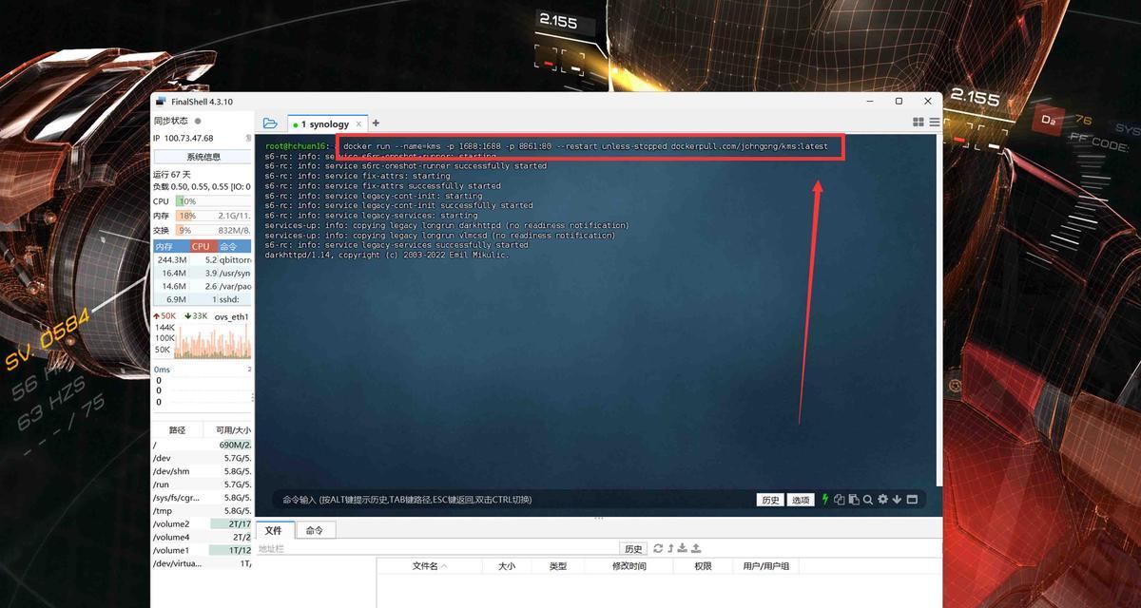Click the paste icon in terminal toolbar

tap(854, 499)
